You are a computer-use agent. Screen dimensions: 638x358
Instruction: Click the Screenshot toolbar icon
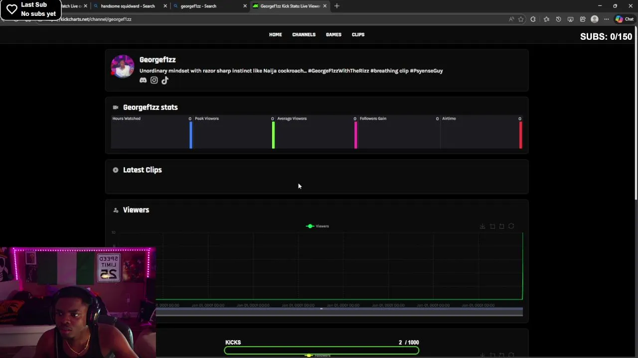pos(571,19)
